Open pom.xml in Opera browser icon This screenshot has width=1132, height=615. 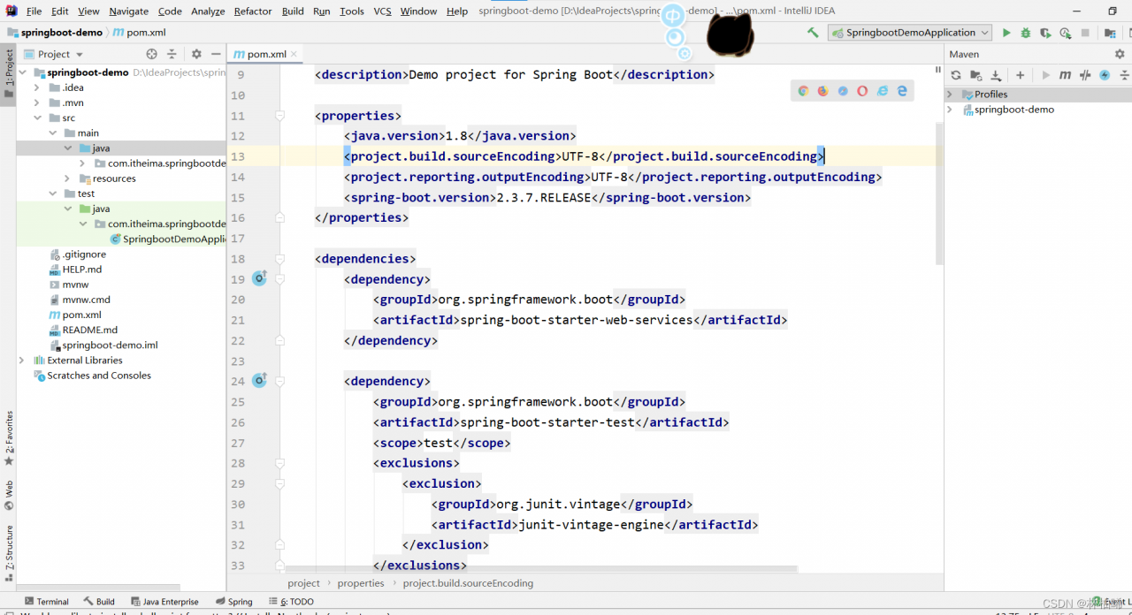pyautogui.click(x=862, y=91)
